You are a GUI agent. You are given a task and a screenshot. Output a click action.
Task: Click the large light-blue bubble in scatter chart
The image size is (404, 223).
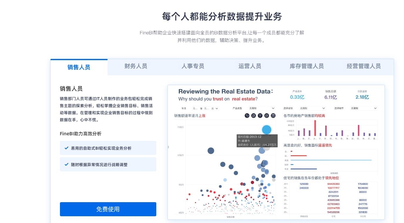coord(266,130)
